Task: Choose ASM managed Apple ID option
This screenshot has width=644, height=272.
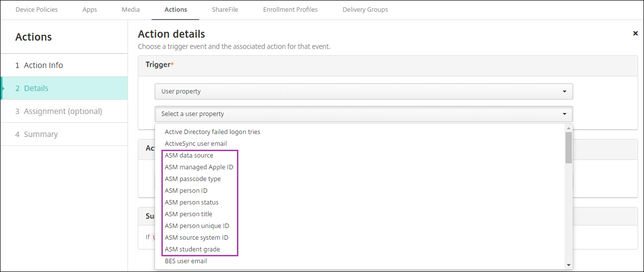Action: pyautogui.click(x=199, y=167)
